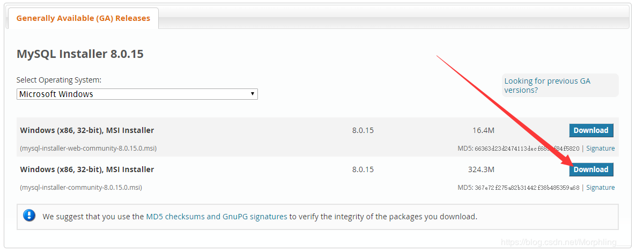636x252 pixels.
Task: Click the 16.4M file size text
Action: (483, 130)
